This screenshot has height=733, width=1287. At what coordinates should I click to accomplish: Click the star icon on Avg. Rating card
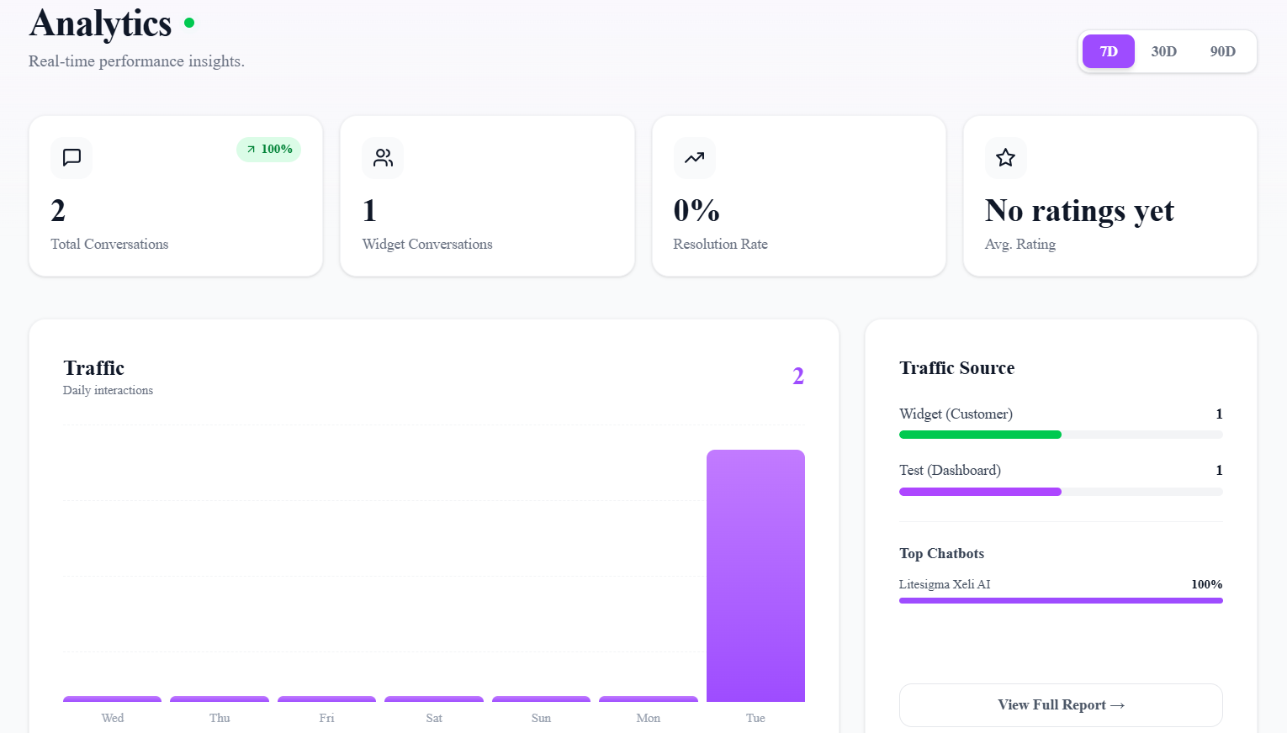point(1006,158)
